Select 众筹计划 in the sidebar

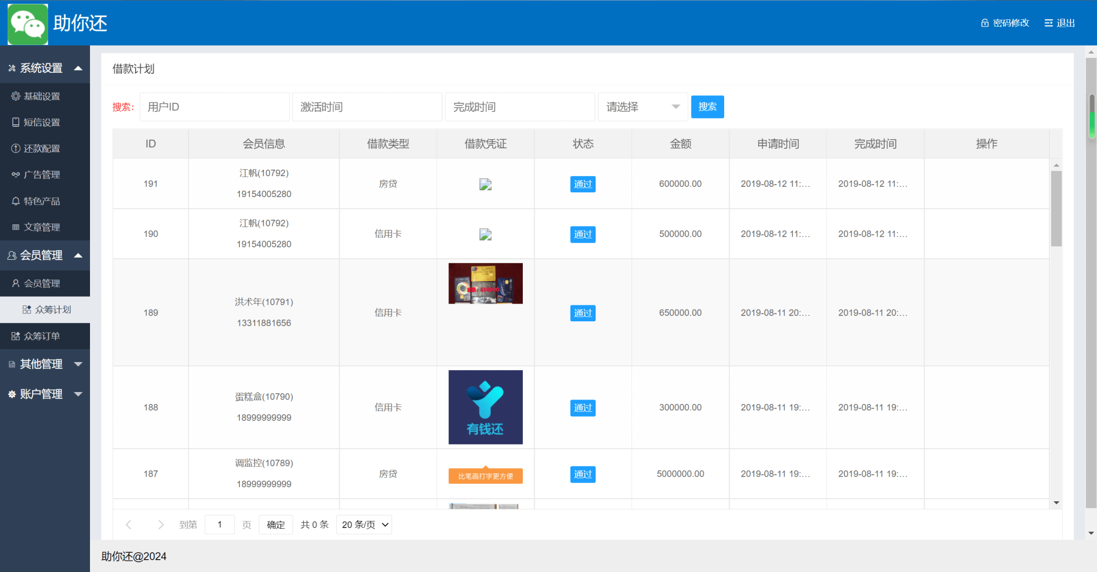pyautogui.click(x=52, y=310)
